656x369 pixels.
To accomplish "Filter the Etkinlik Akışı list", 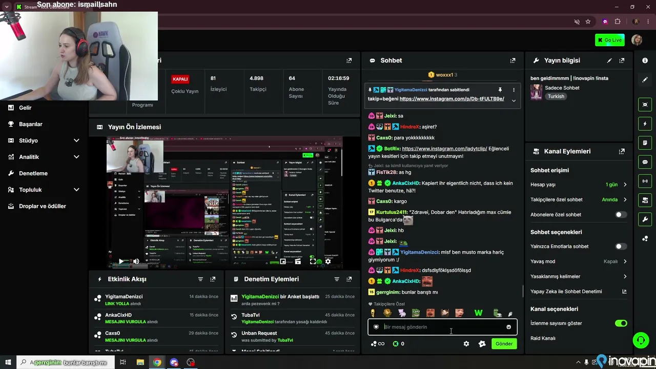I will coord(200,279).
